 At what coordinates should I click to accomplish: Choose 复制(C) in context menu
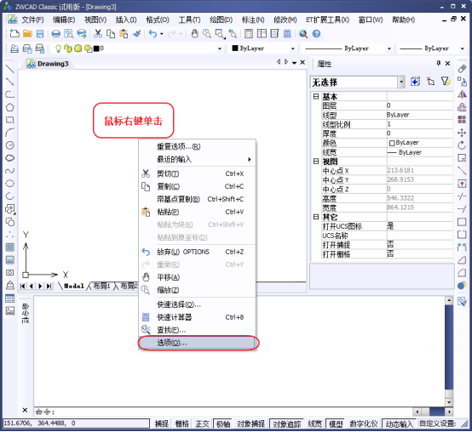[198, 186]
